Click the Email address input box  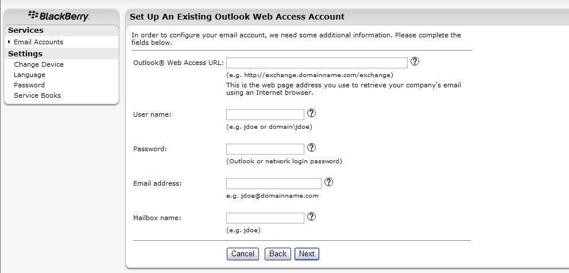274,183
